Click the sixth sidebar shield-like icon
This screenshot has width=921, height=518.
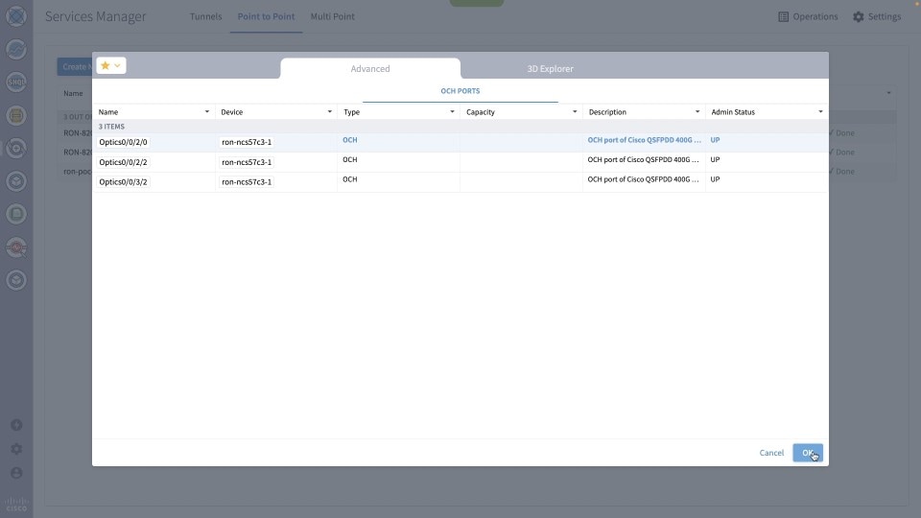(x=16, y=181)
